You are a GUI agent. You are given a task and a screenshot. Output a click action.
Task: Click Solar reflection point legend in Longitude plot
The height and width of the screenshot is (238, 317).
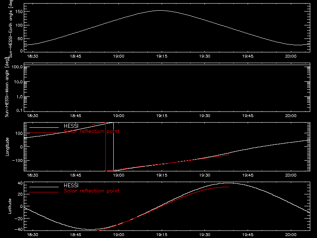click(x=92, y=131)
